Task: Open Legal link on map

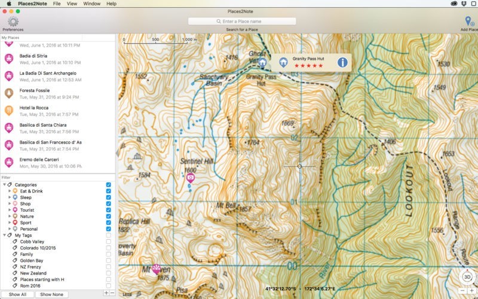Action: pyautogui.click(x=127, y=294)
